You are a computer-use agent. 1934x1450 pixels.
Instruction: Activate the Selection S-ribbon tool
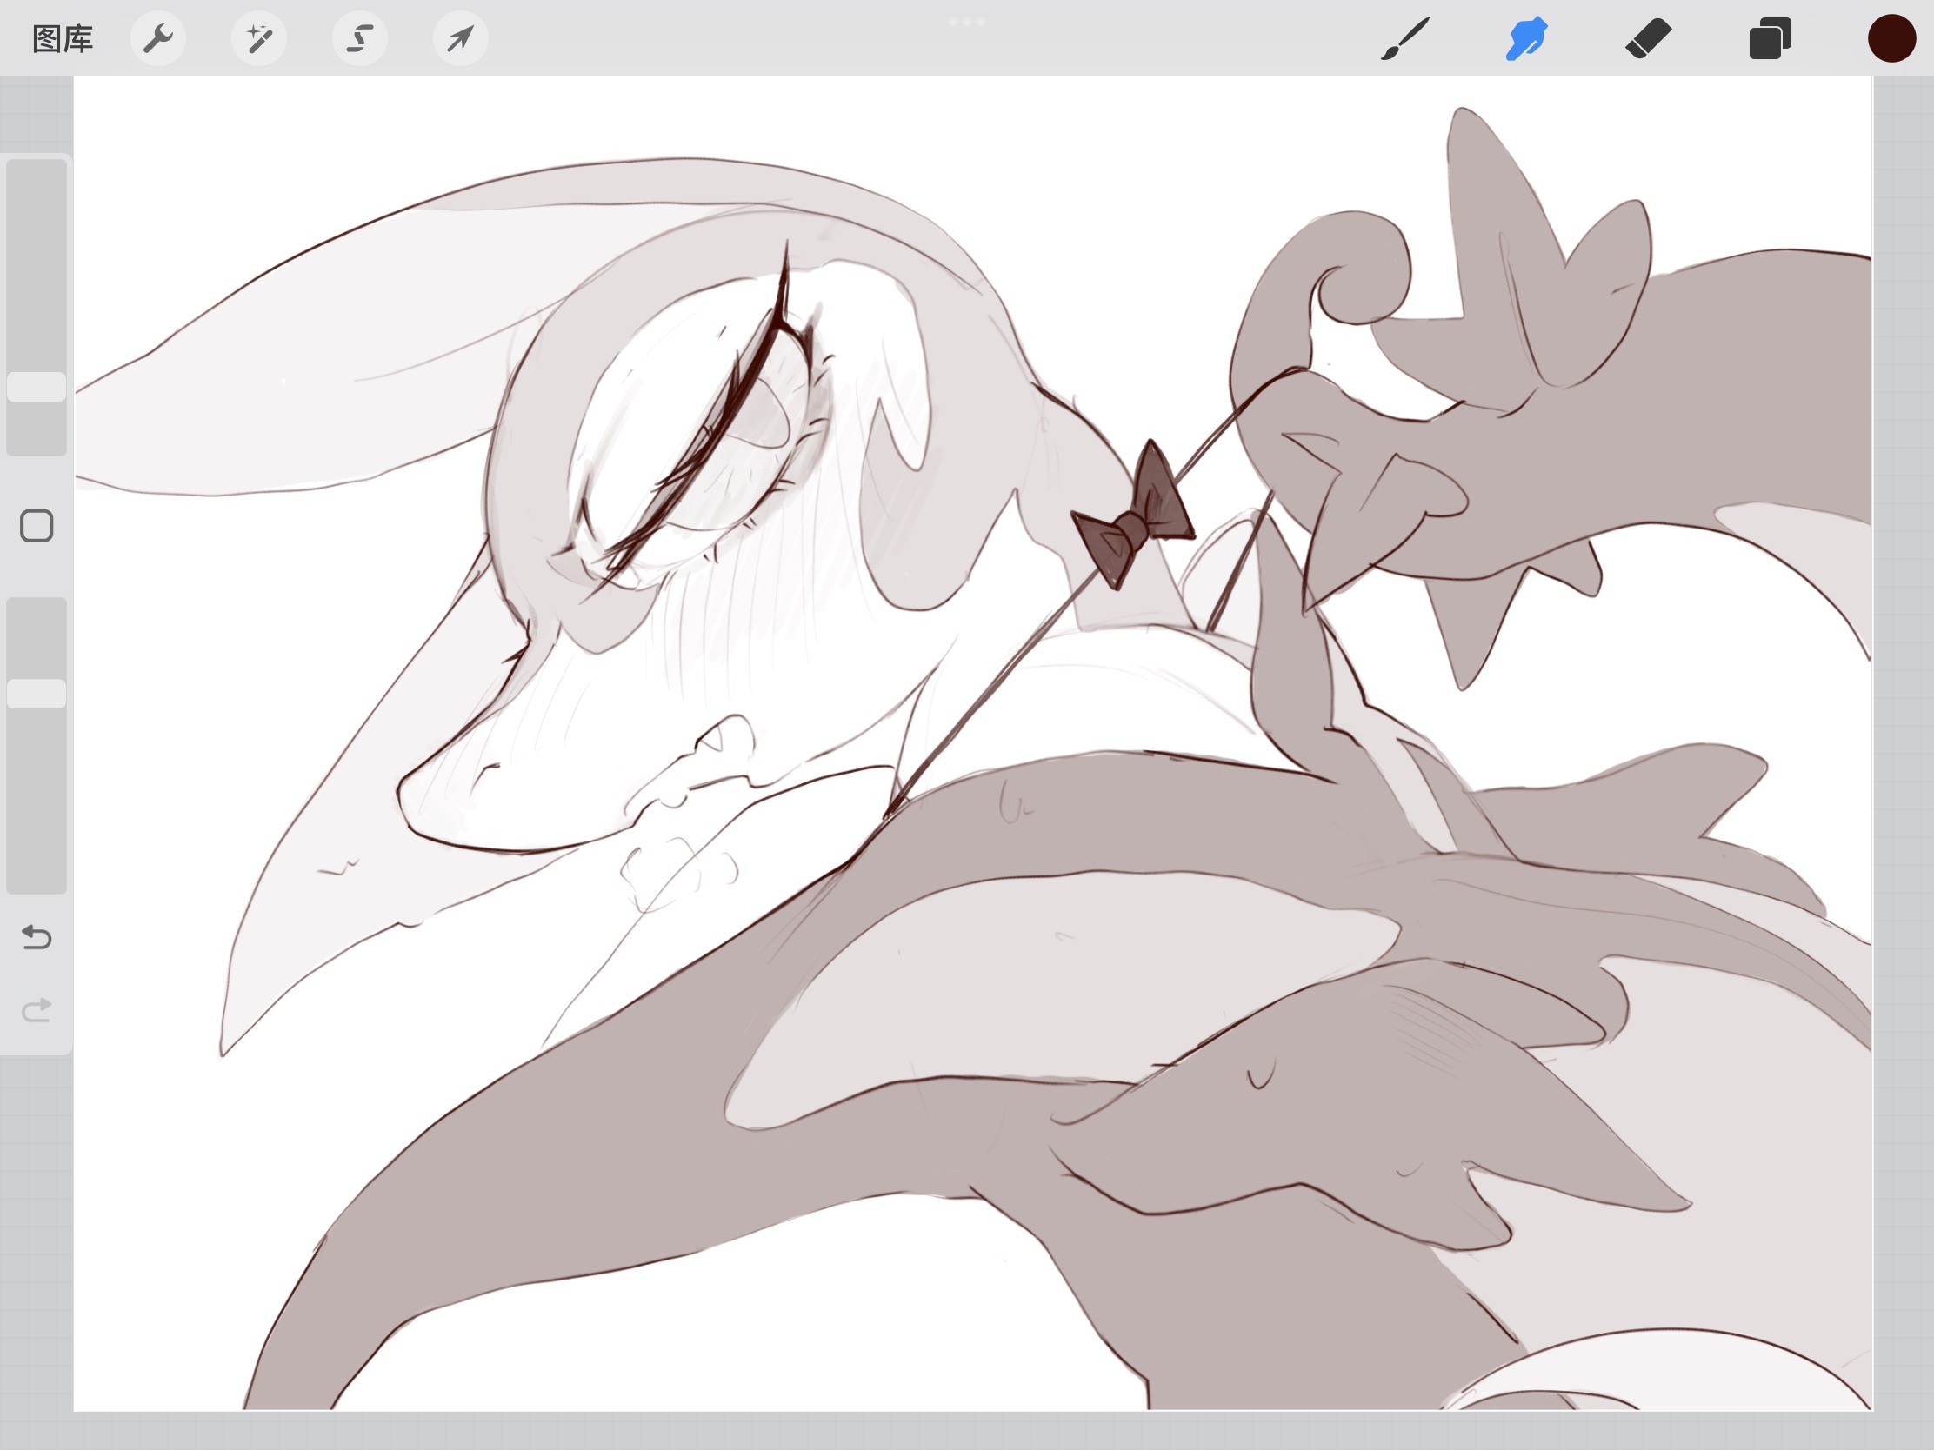point(359,38)
